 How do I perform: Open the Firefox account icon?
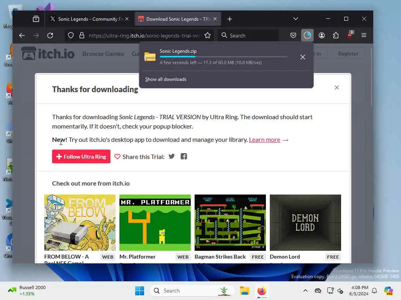pos(322,35)
